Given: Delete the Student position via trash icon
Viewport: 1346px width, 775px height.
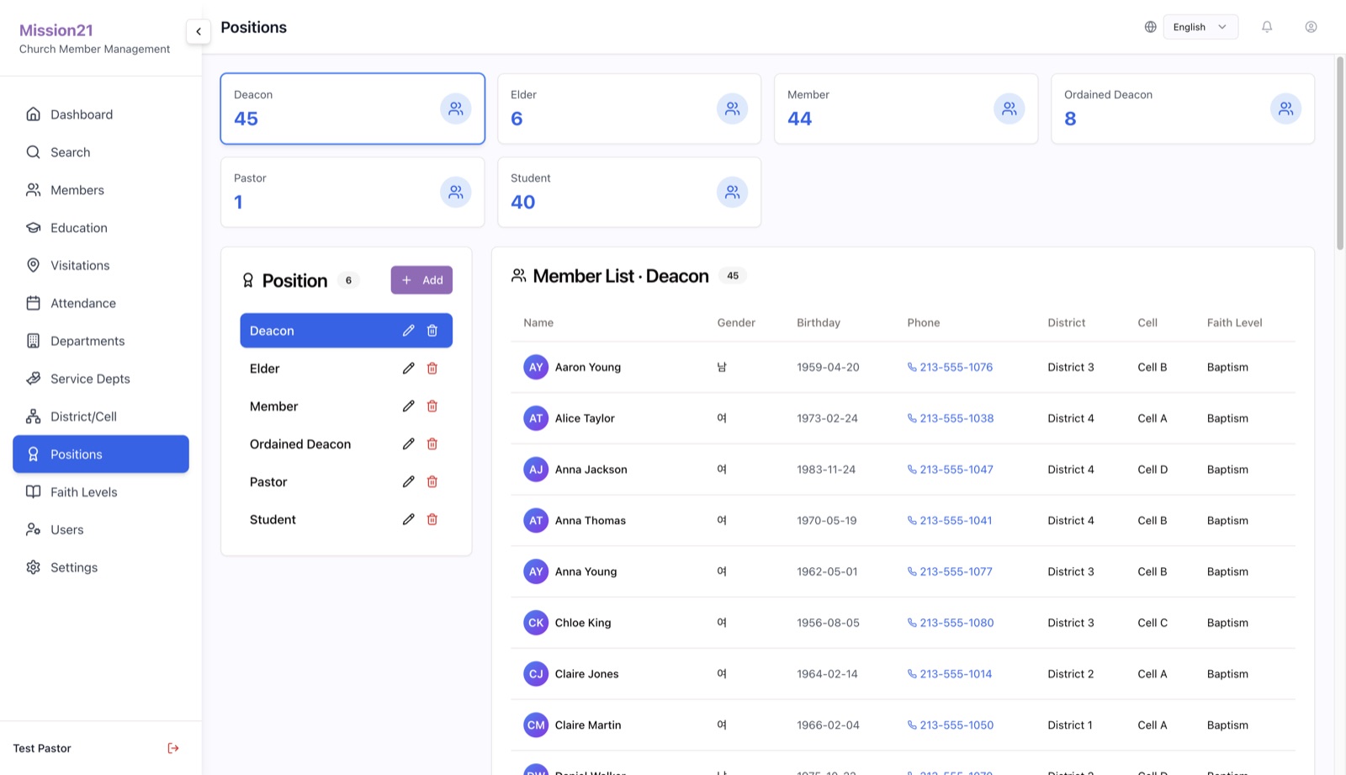Looking at the screenshot, I should click(x=432, y=519).
